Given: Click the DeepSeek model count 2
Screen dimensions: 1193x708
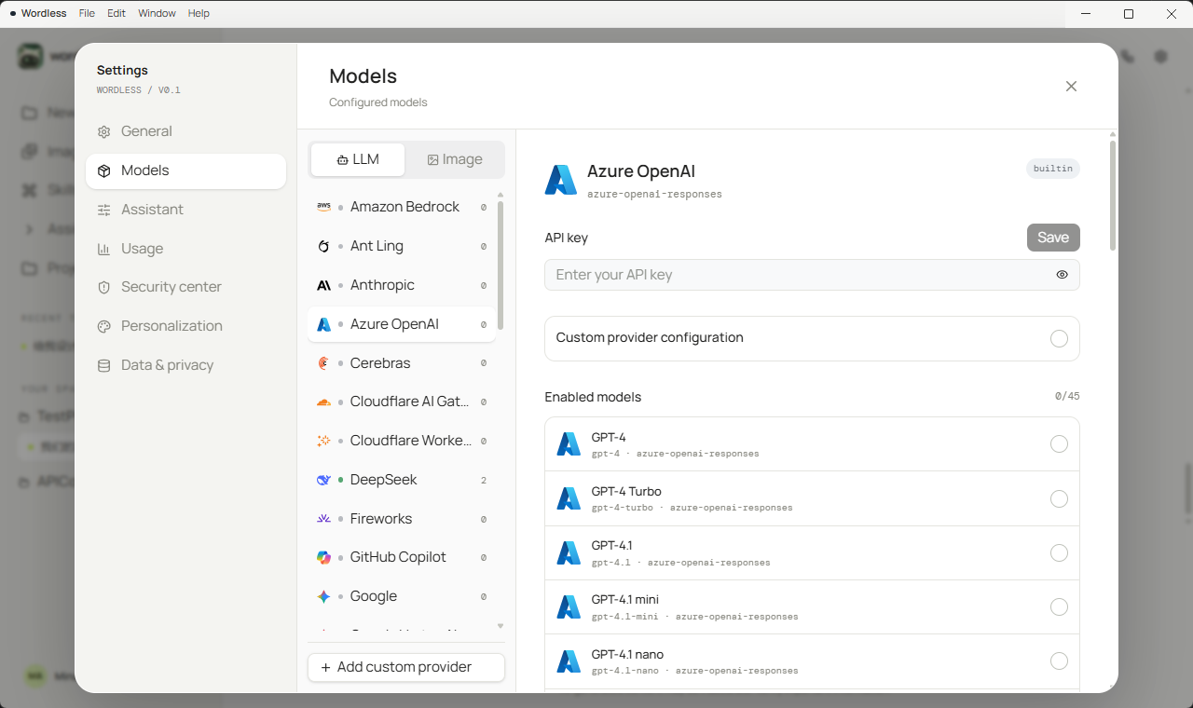Looking at the screenshot, I should click(x=484, y=481).
